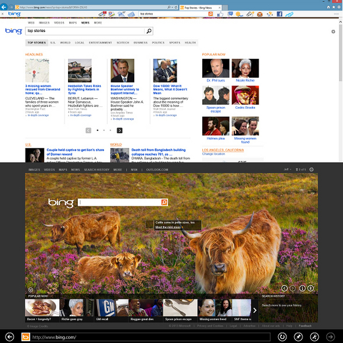The width and height of the screenshot is (343, 343).
Task: Select the TOP STORIES category tab
Action: [37, 43]
